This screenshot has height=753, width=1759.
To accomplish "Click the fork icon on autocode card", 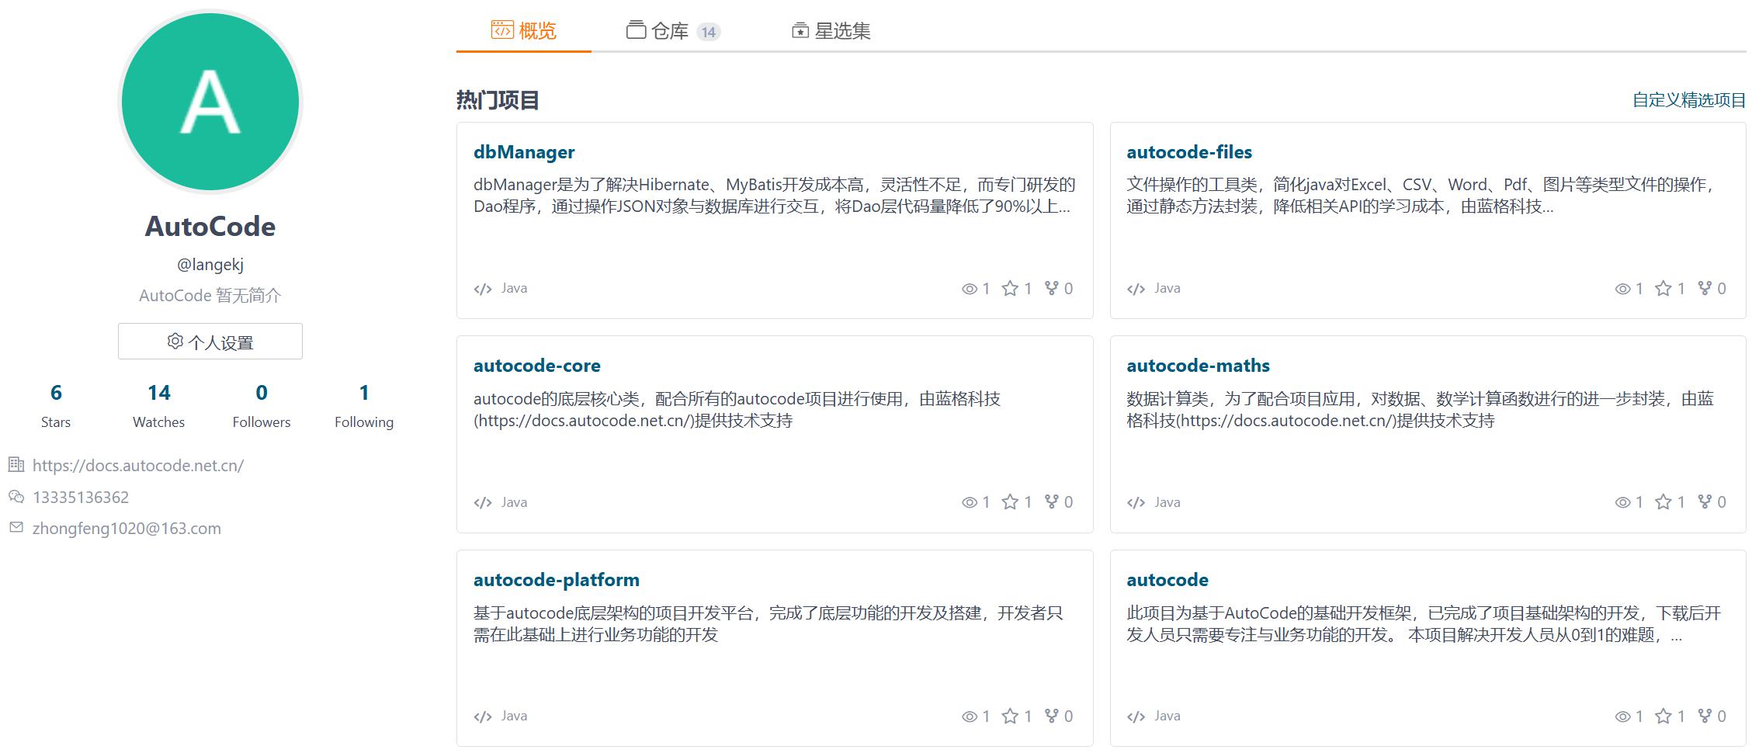I will [1705, 717].
